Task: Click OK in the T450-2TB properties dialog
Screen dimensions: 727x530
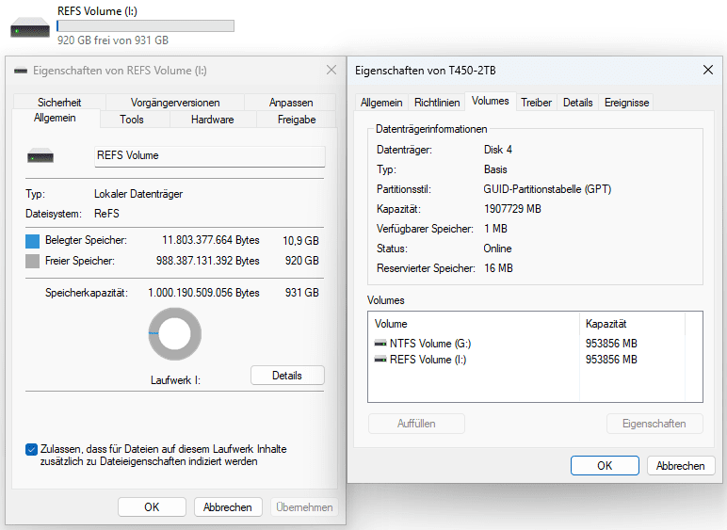Action: (605, 465)
